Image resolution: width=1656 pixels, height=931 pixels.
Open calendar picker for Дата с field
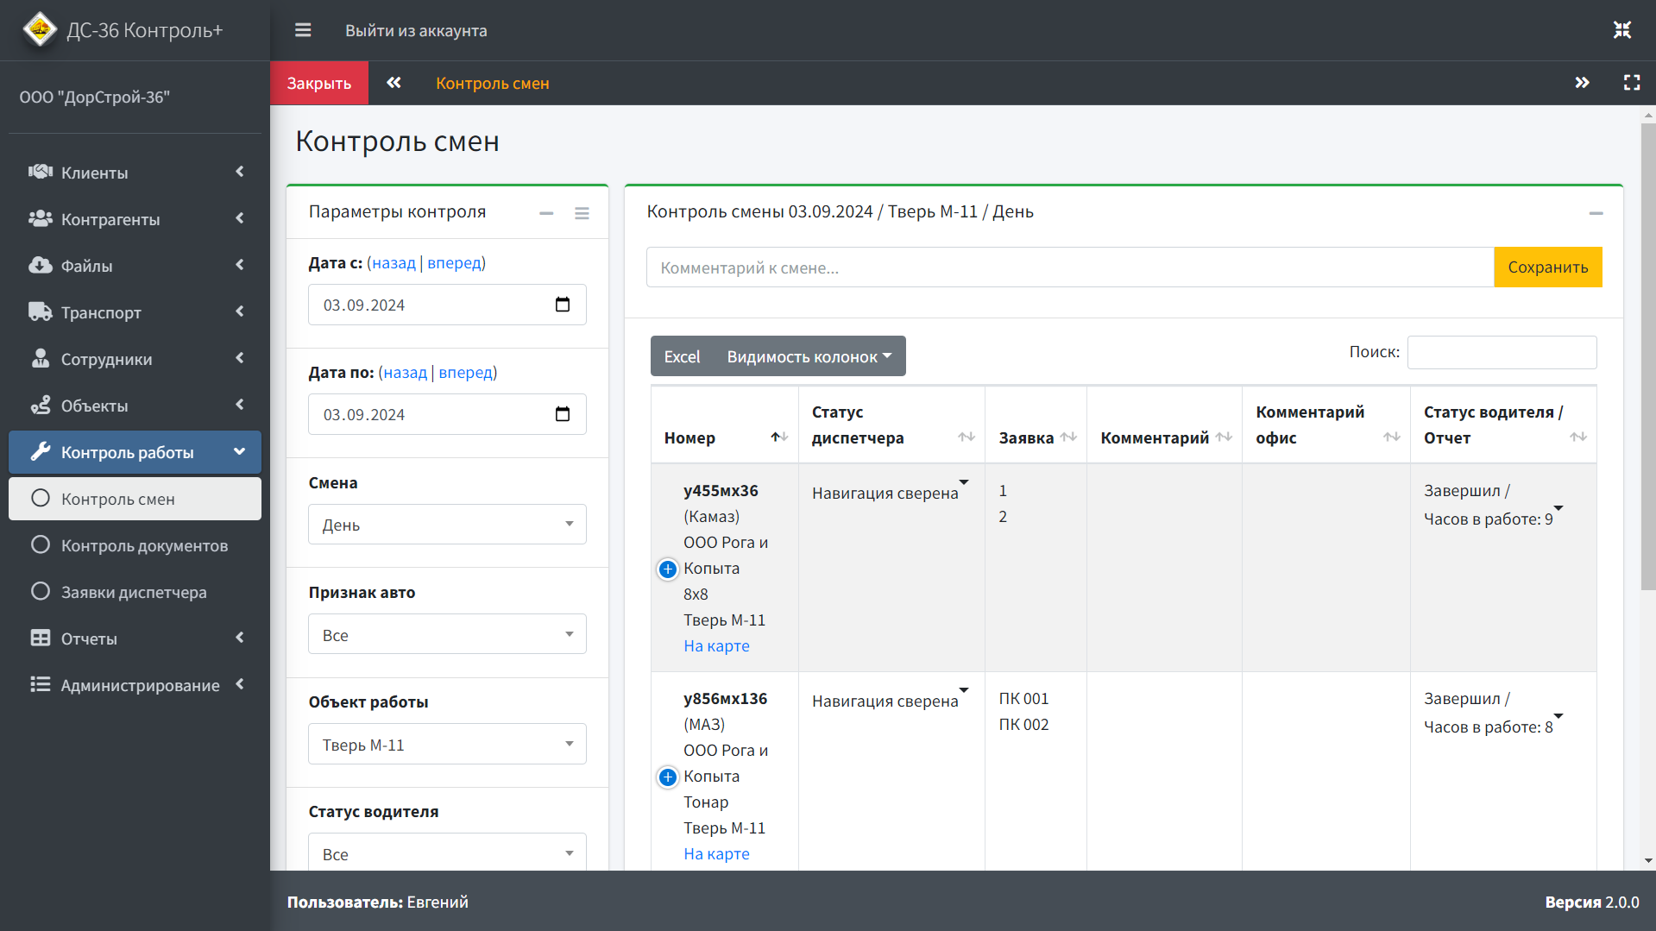[563, 305]
